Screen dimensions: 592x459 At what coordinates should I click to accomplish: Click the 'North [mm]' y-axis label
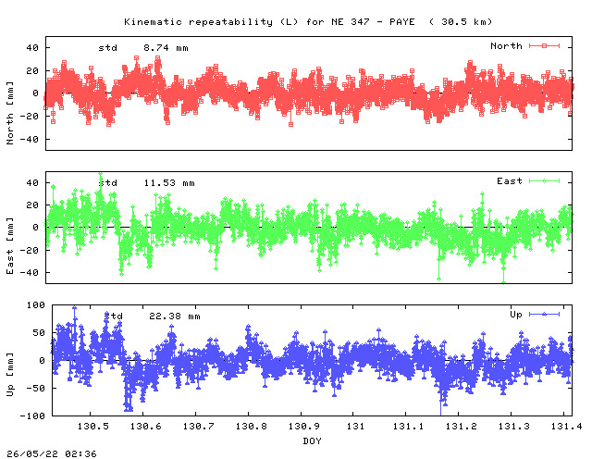[x=10, y=113]
